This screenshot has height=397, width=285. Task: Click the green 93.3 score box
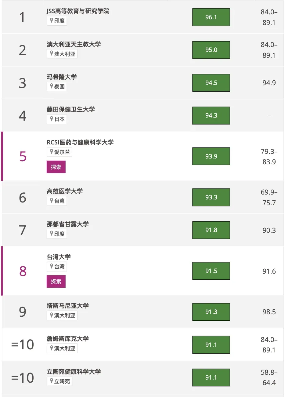(x=211, y=197)
